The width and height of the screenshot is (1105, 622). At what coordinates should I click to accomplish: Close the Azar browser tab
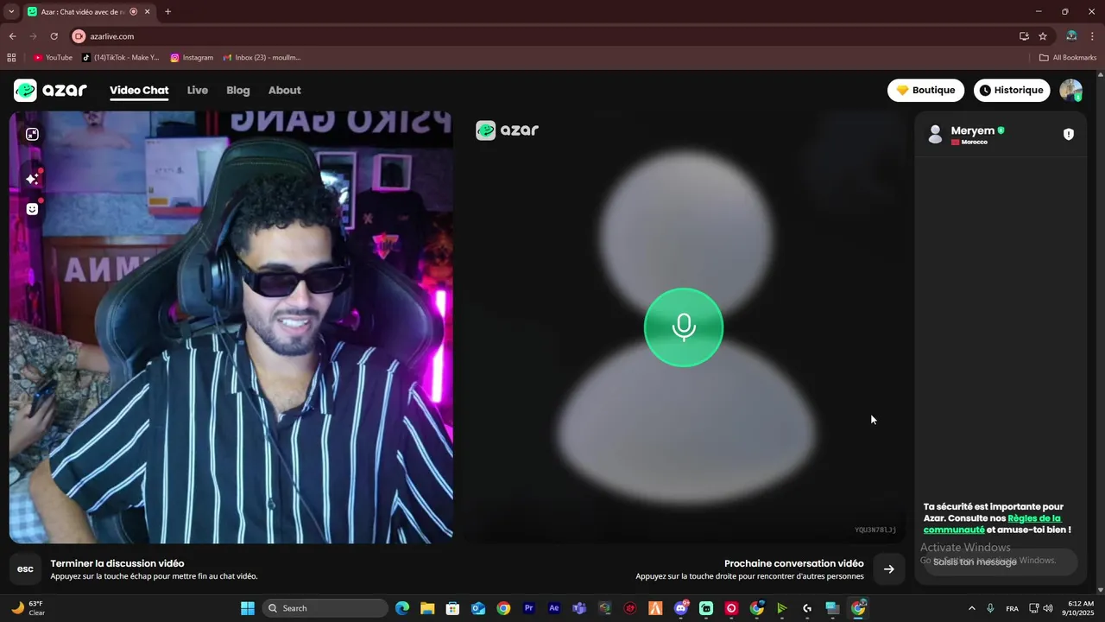pyautogui.click(x=148, y=12)
